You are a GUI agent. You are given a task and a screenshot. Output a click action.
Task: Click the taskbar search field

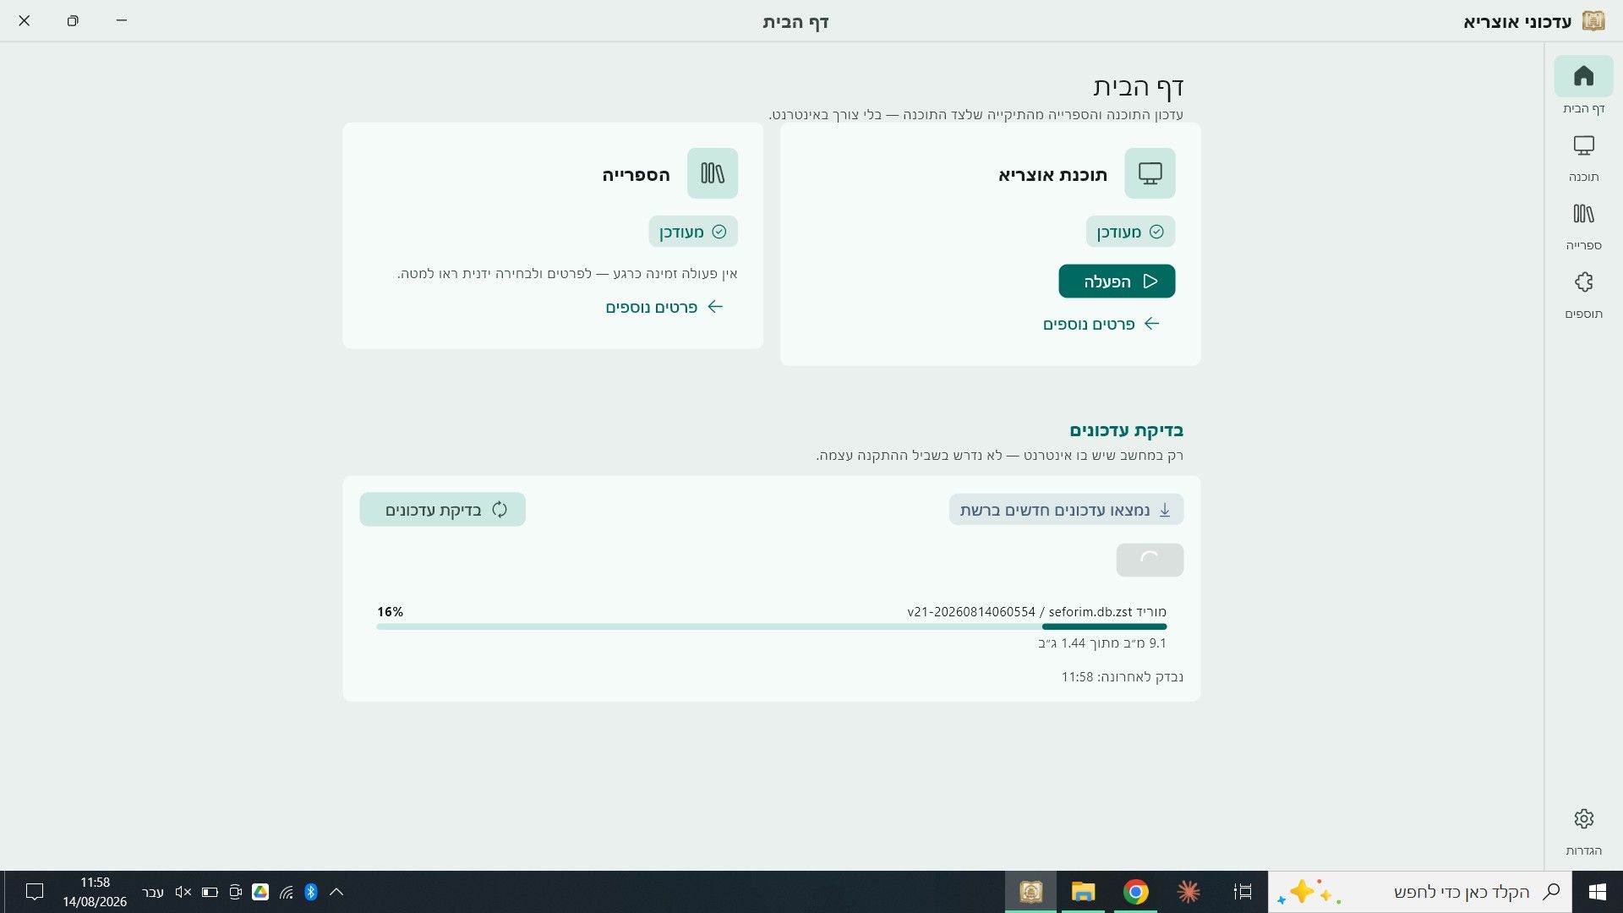point(1420,892)
